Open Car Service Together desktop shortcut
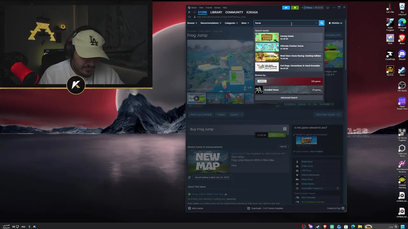Image resolution: width=408 pixels, height=229 pixels. 402,135
